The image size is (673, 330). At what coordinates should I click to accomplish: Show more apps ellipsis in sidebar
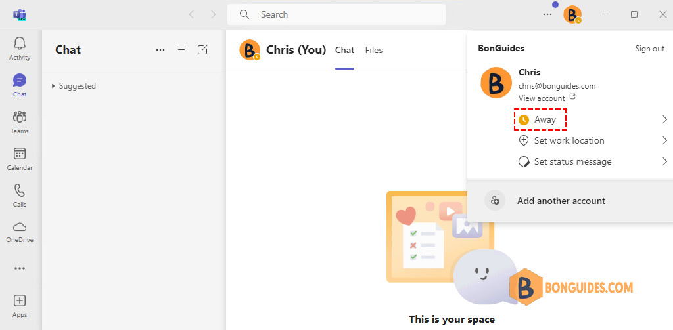(x=20, y=268)
